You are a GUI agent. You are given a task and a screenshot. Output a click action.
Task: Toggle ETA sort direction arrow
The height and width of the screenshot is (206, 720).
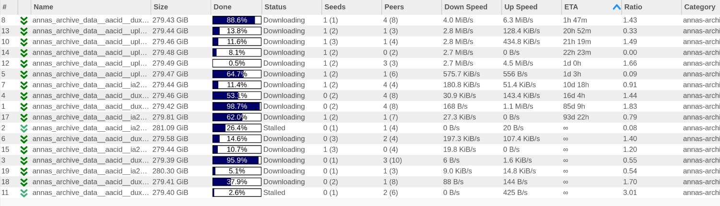[616, 7]
